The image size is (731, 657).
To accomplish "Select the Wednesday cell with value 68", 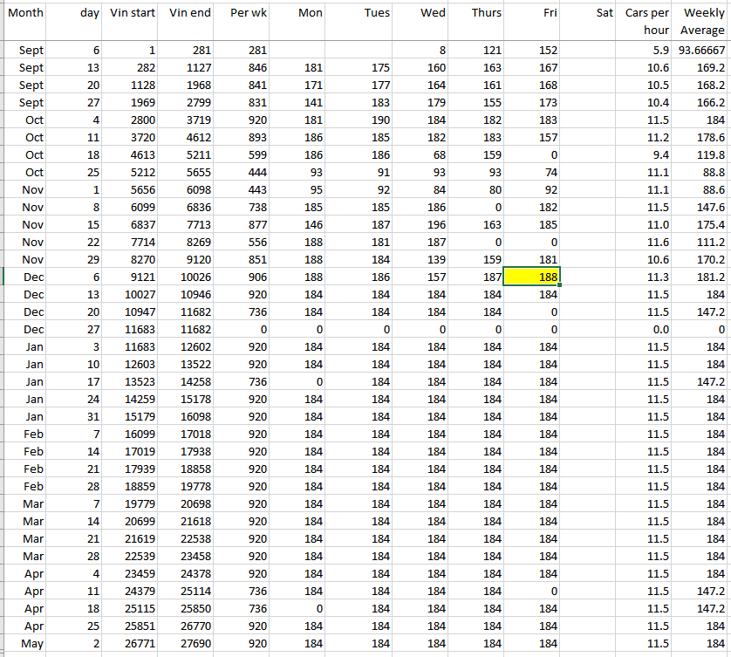I will [420, 154].
